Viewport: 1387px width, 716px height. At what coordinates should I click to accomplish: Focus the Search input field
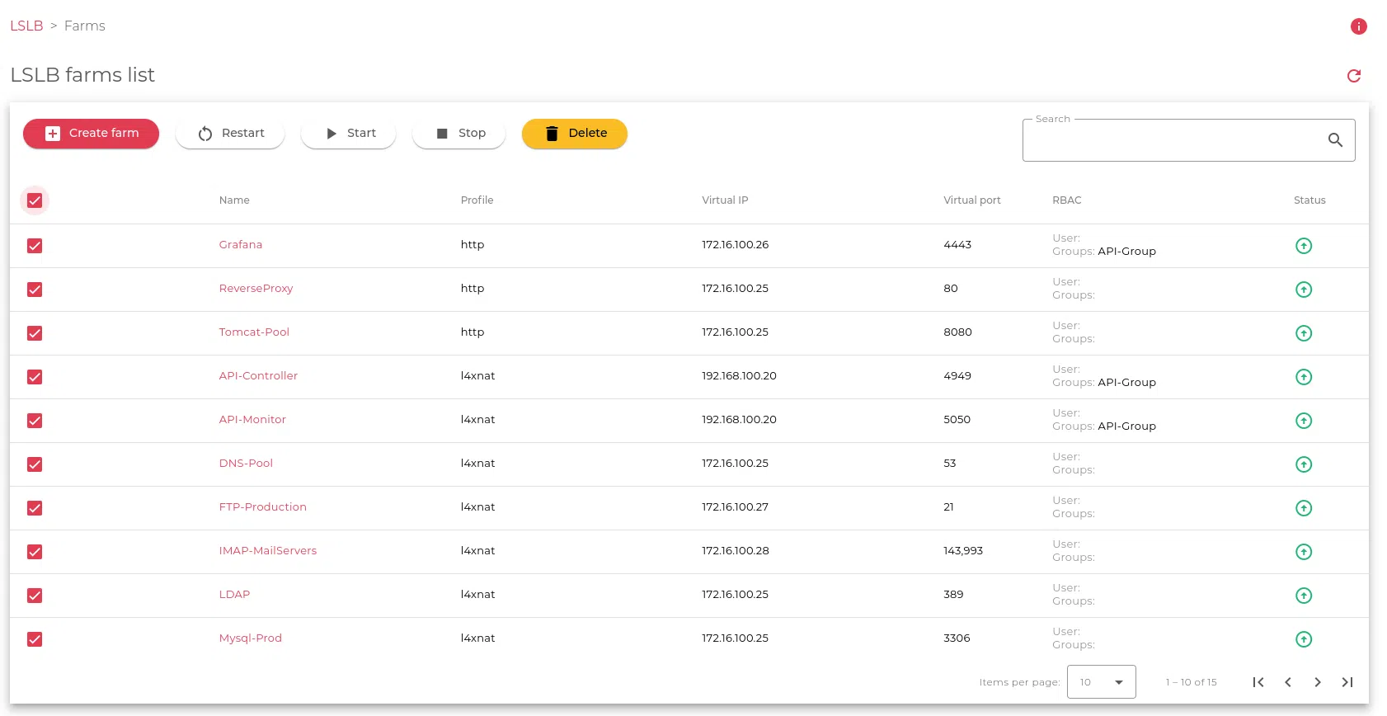click(x=1171, y=140)
